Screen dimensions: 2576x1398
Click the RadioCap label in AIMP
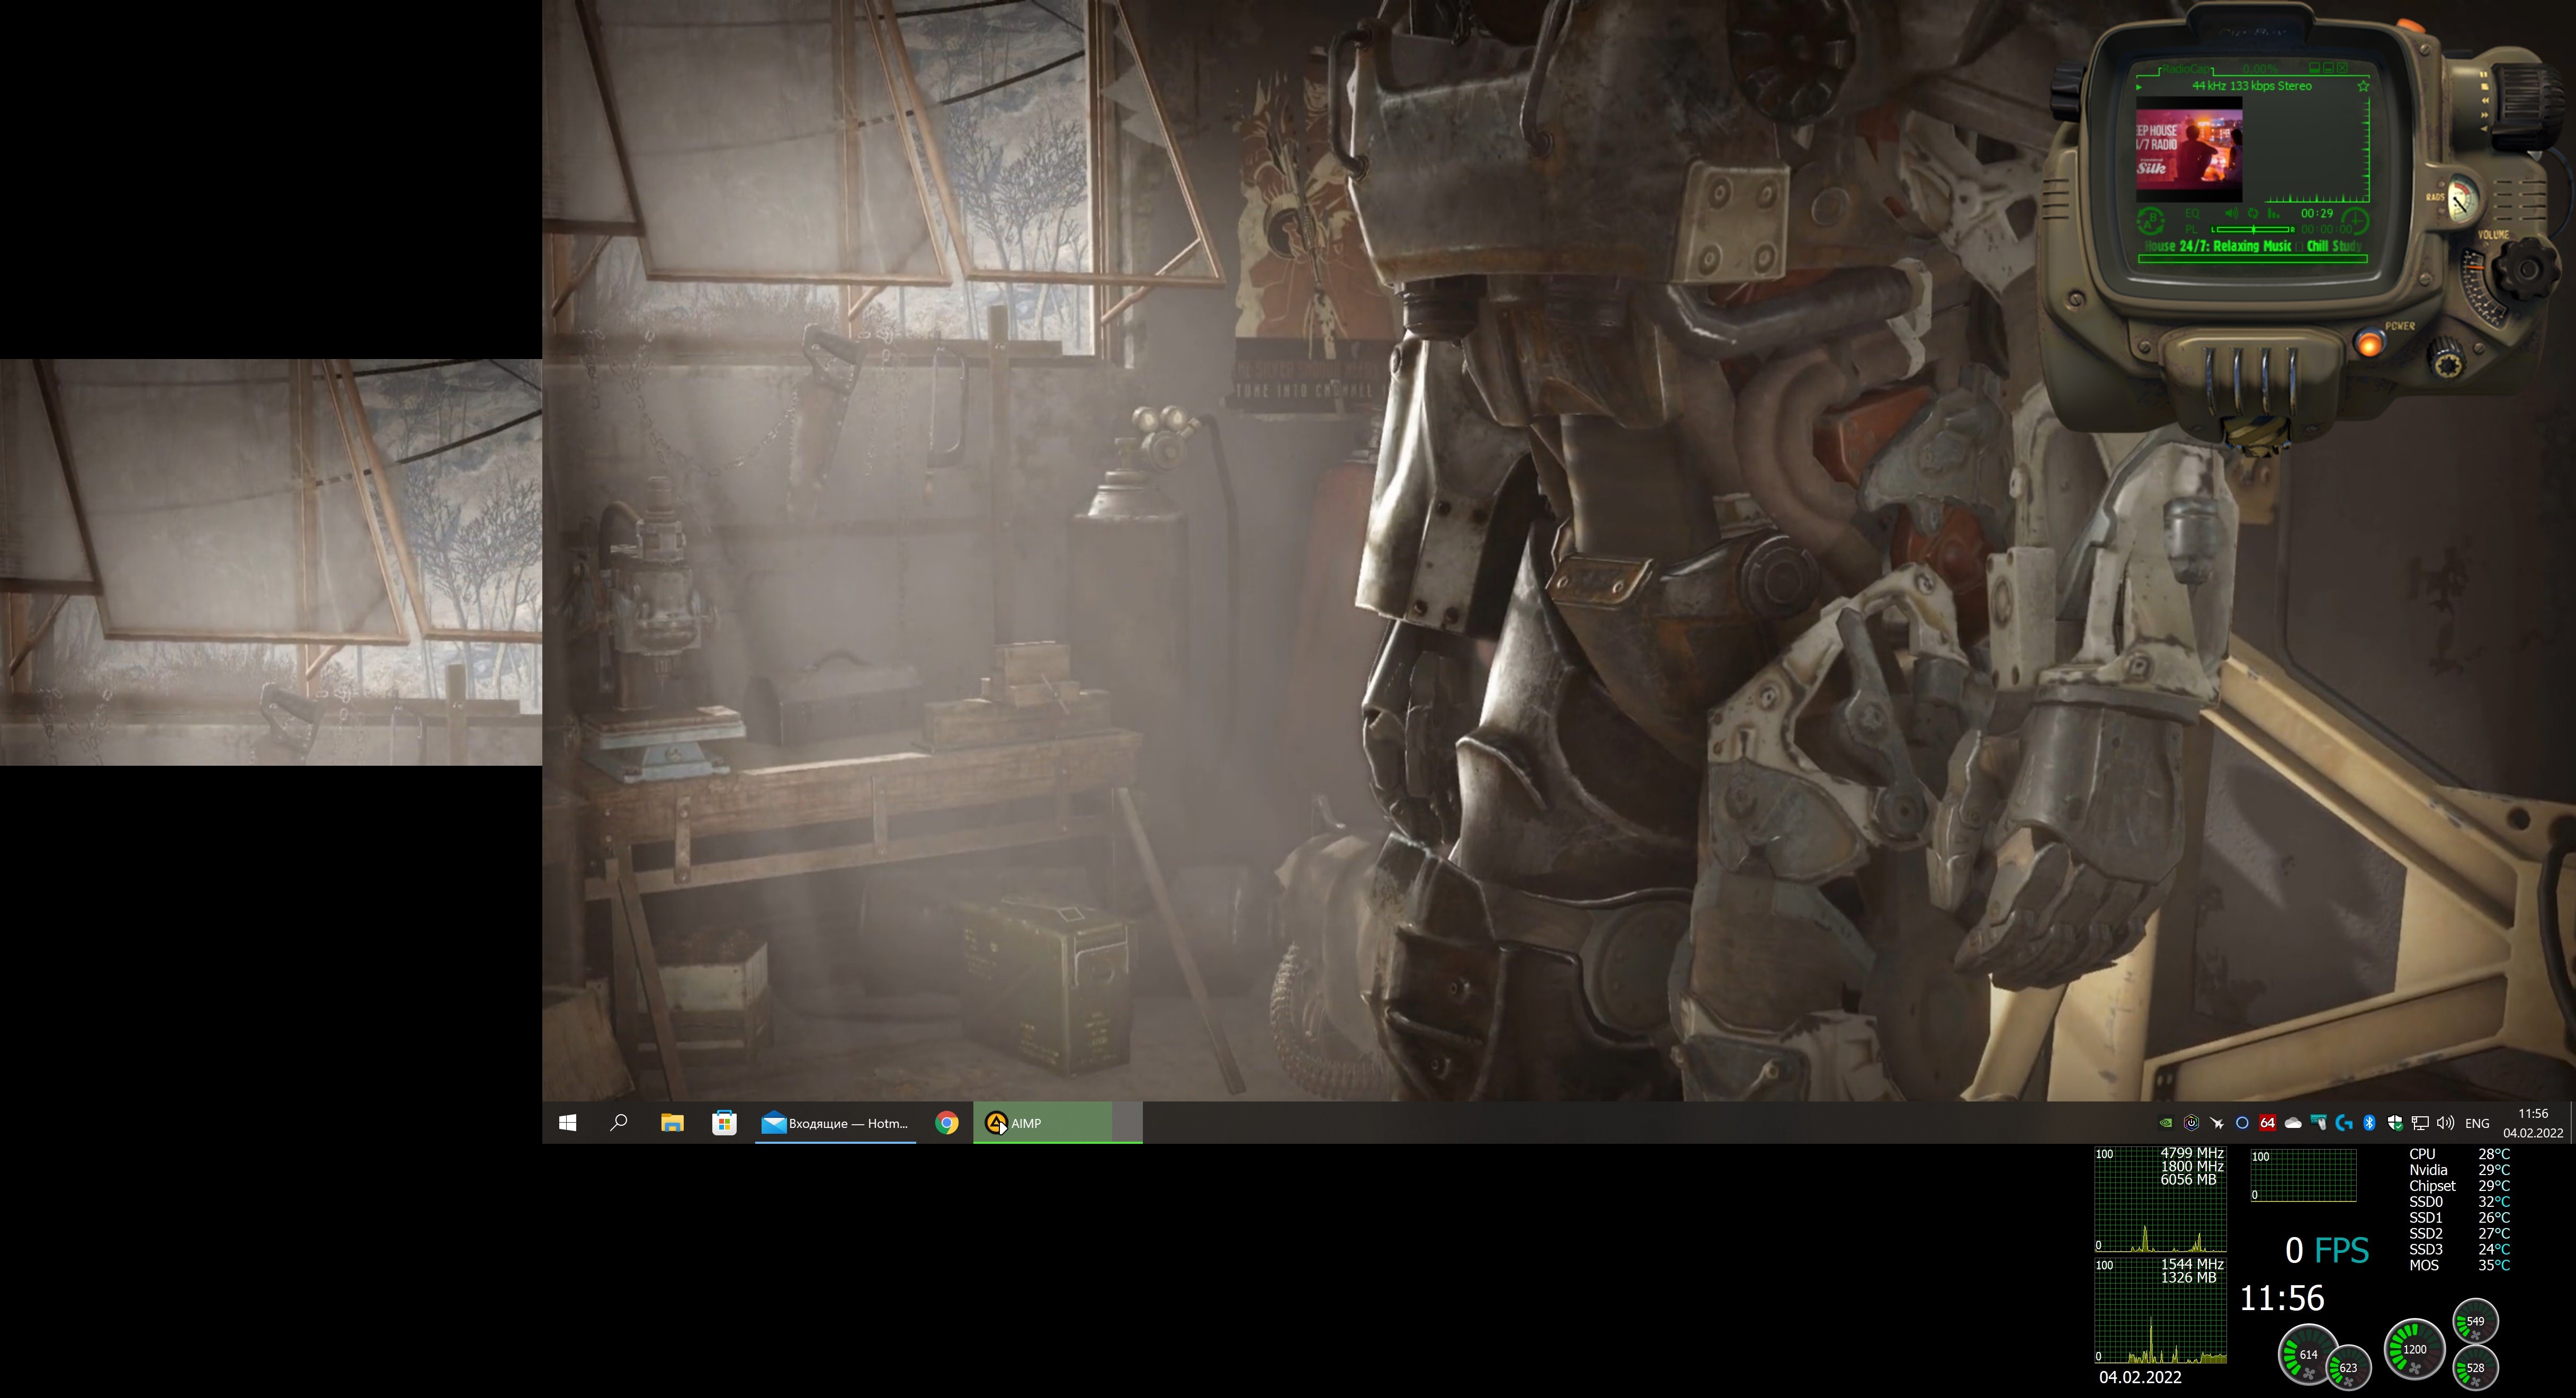[x=2187, y=69]
